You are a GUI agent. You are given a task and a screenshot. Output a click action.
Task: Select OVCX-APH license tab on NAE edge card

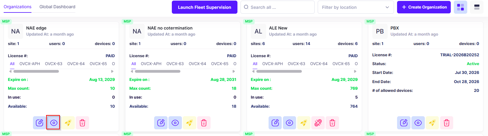click(30, 64)
